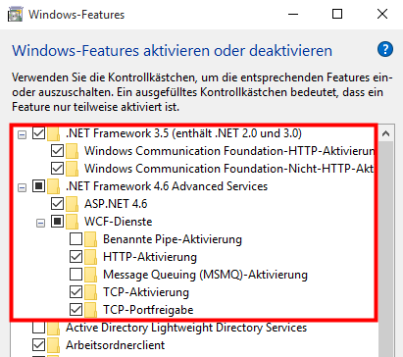Check Active Directory Lightweight Directory Services box
Viewport: 403px width, 357px height.
click(38, 328)
